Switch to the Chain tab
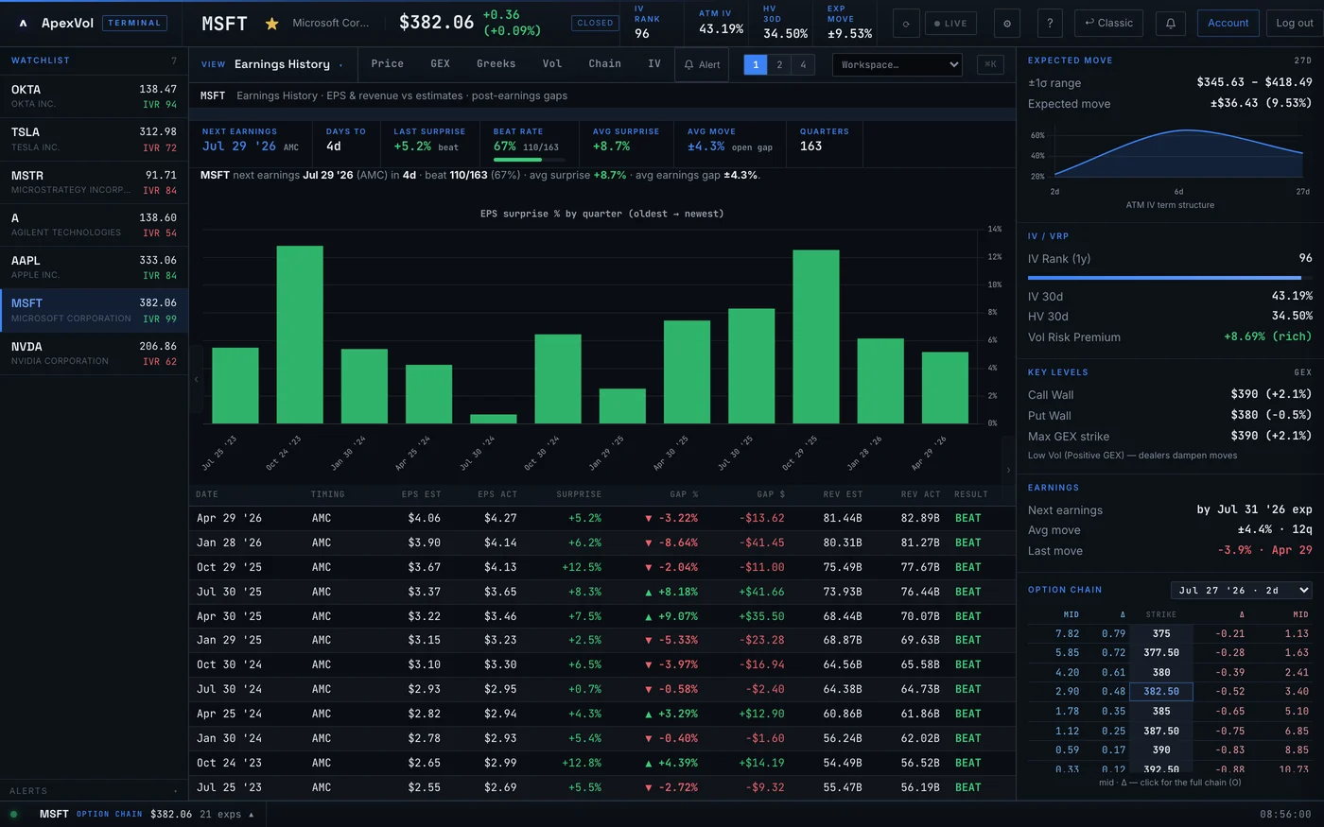 pos(604,63)
